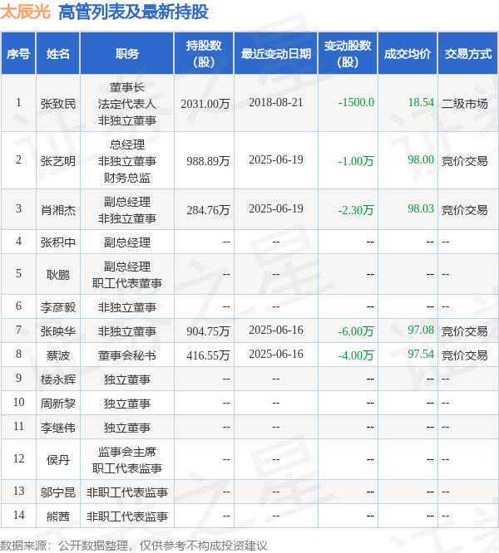Click 职工代表董事 in 耿鹏's position cell

127,283
